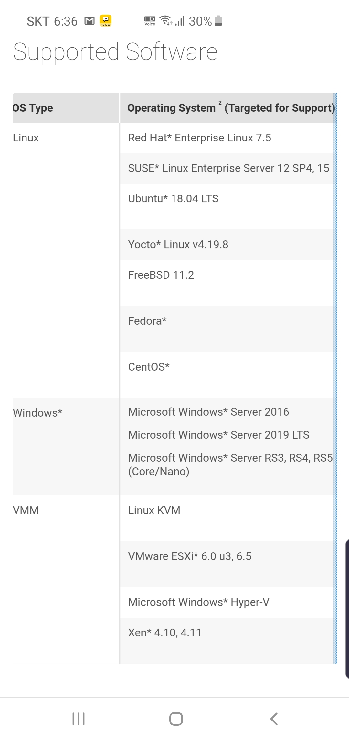The width and height of the screenshot is (349, 738).
Task: Tap the footnote 2 superscript link
Action: tap(220, 103)
